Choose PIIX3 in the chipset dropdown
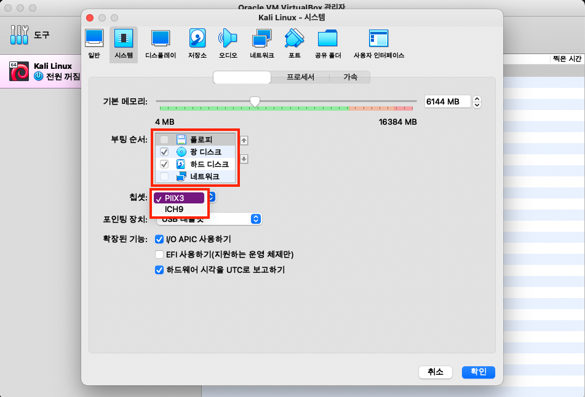Viewport: 585px width, 397px height. click(179, 198)
